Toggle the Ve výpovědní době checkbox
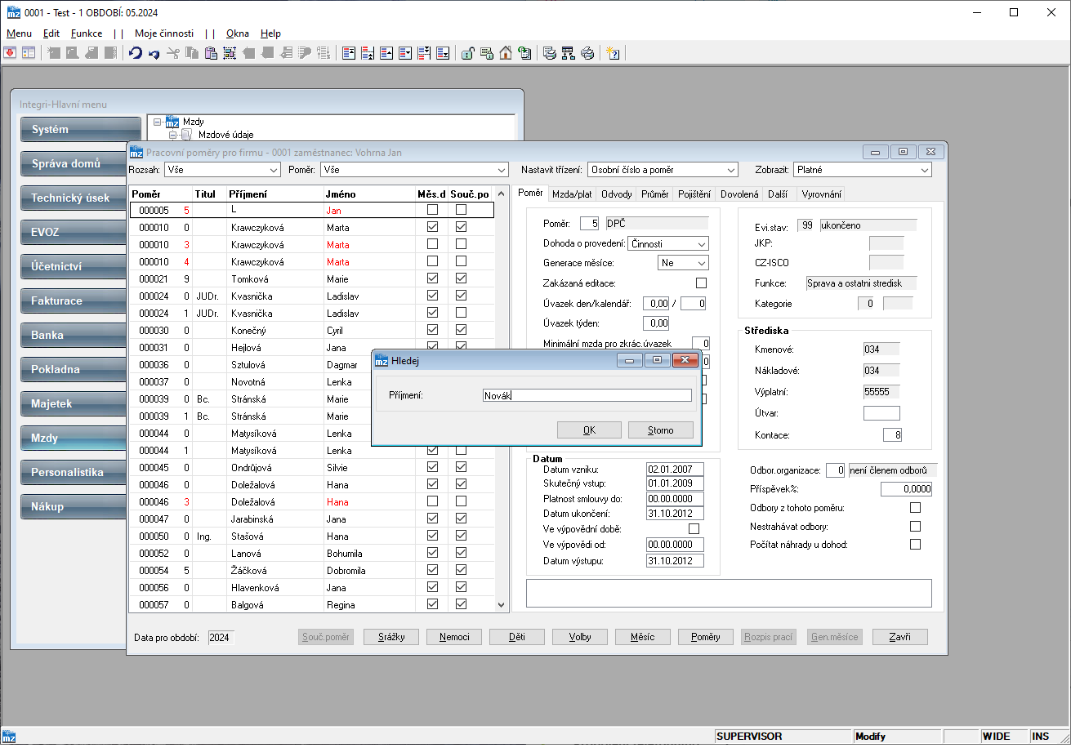1071x748 pixels. click(694, 529)
